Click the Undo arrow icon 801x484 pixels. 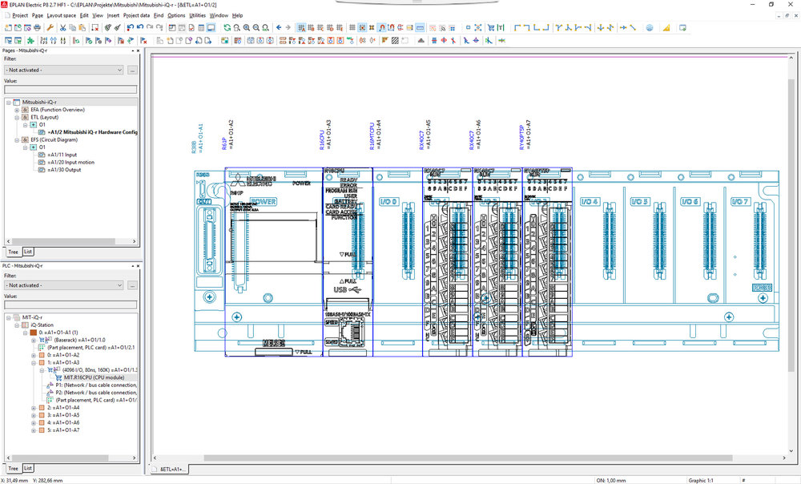[x=131, y=27]
